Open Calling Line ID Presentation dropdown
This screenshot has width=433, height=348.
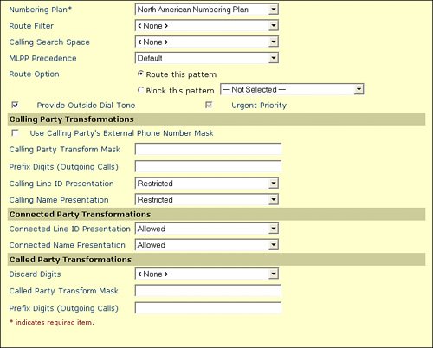(207, 184)
